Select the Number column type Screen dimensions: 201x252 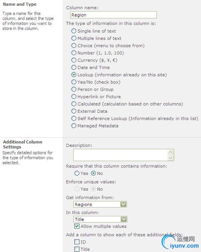(x=74, y=53)
